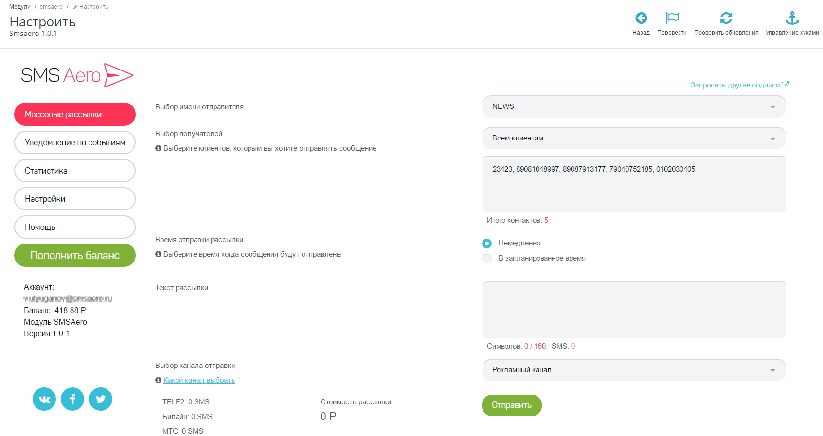
Task: Click the Back arrow icon
Action: [641, 18]
